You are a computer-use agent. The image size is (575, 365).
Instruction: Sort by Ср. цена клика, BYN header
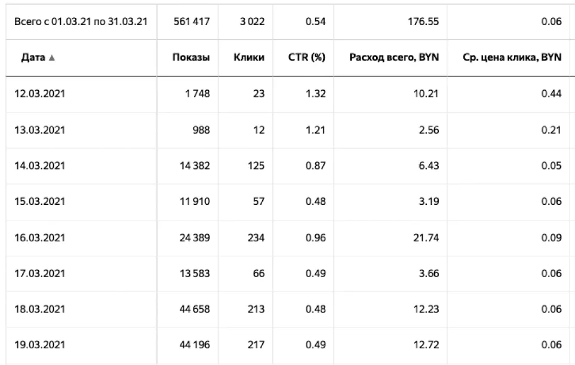pyautogui.click(x=512, y=58)
